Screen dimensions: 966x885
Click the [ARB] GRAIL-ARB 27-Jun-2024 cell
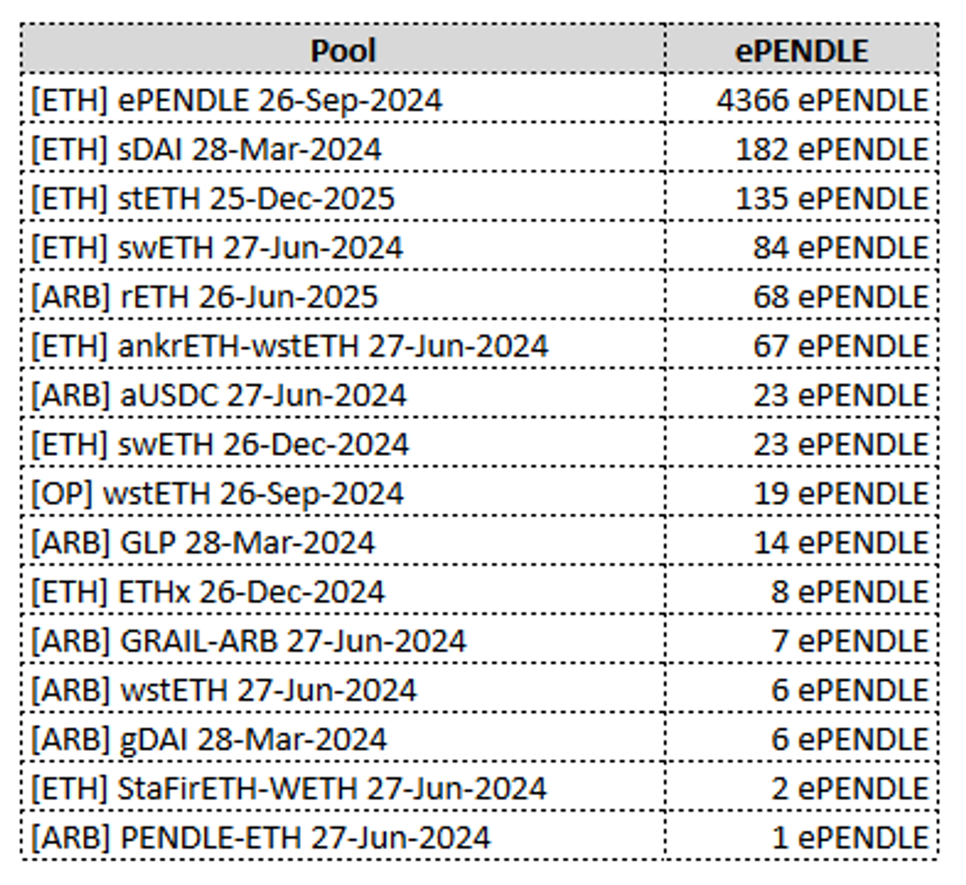point(249,641)
